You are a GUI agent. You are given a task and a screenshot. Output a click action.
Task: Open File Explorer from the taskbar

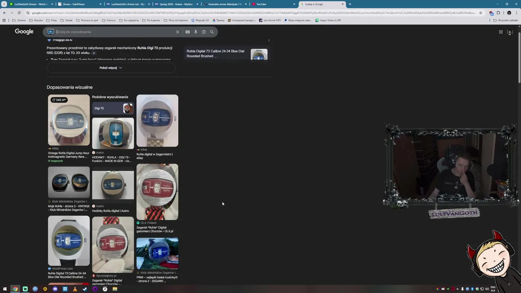pyautogui.click(x=115, y=289)
